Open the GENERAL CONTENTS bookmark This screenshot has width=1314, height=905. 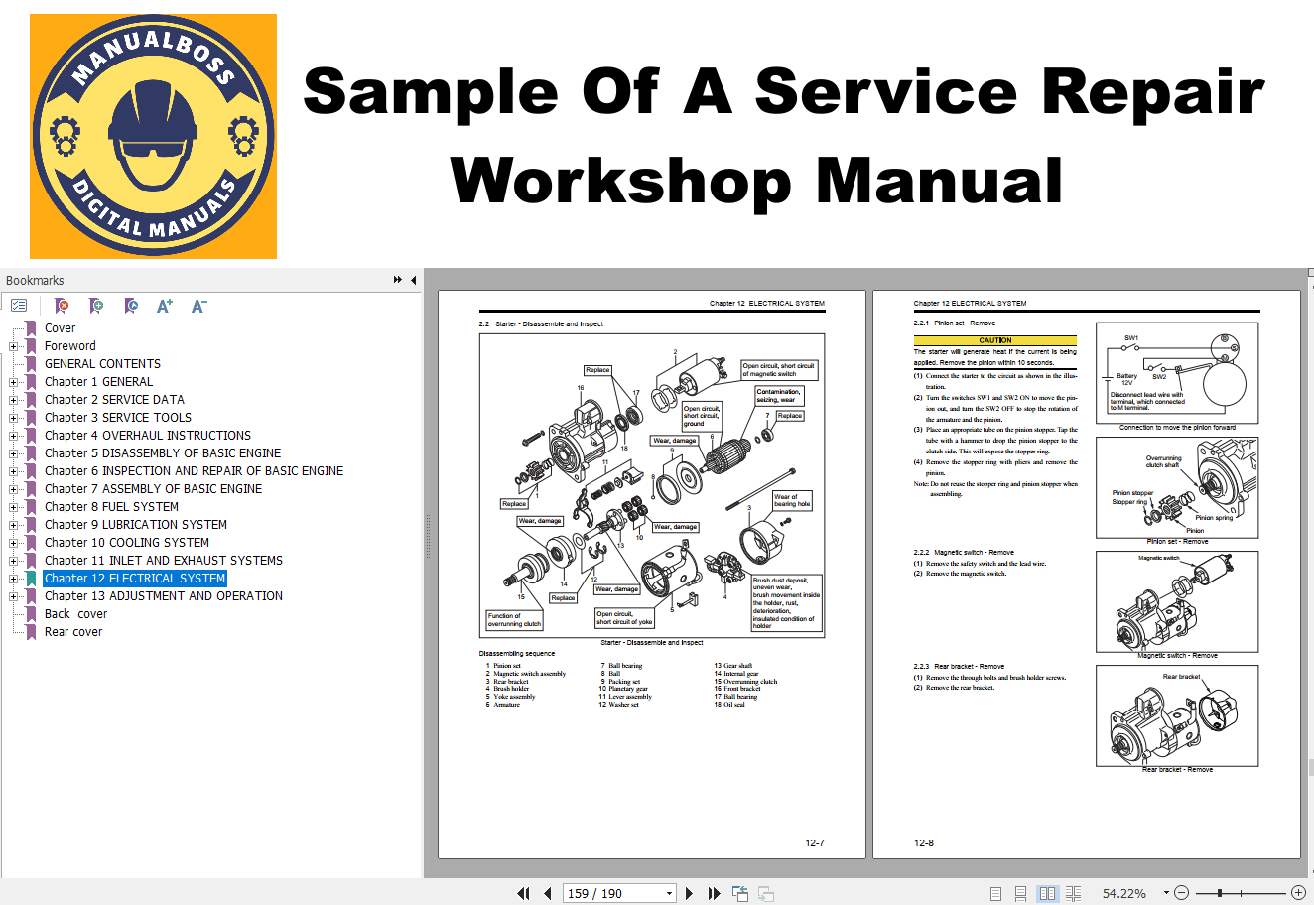pyautogui.click(x=102, y=364)
